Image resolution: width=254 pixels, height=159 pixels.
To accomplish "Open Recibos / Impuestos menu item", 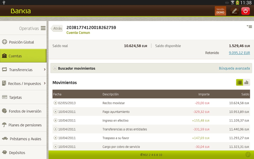I will click(23, 83).
